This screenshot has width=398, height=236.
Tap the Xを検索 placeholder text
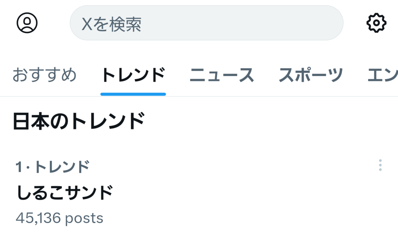[x=111, y=24]
